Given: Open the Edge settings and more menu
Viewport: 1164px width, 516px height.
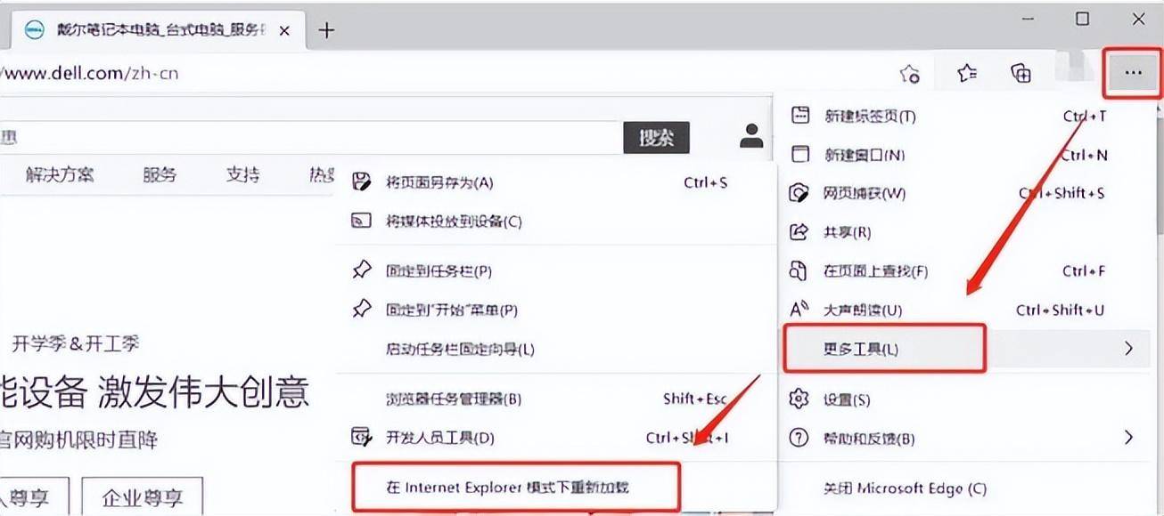Looking at the screenshot, I should tap(1133, 73).
